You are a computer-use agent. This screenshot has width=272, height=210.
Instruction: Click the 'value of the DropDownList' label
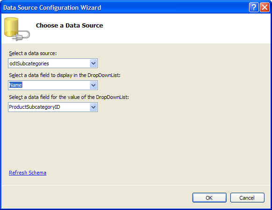[x=69, y=97]
